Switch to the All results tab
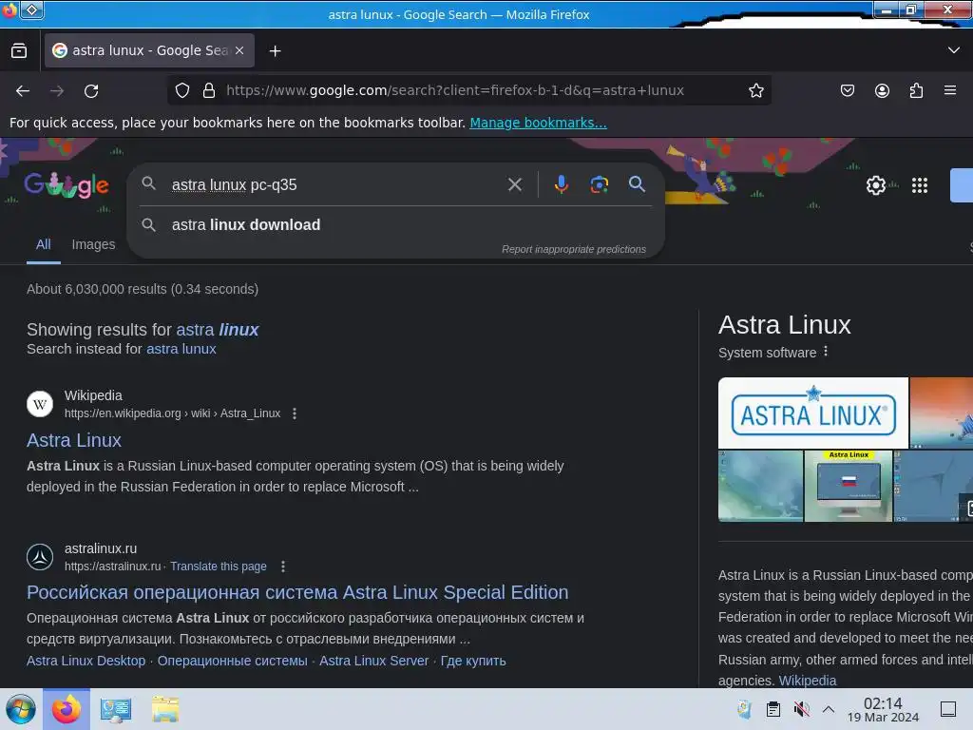Viewport: 973px width, 730px height. coord(44,244)
